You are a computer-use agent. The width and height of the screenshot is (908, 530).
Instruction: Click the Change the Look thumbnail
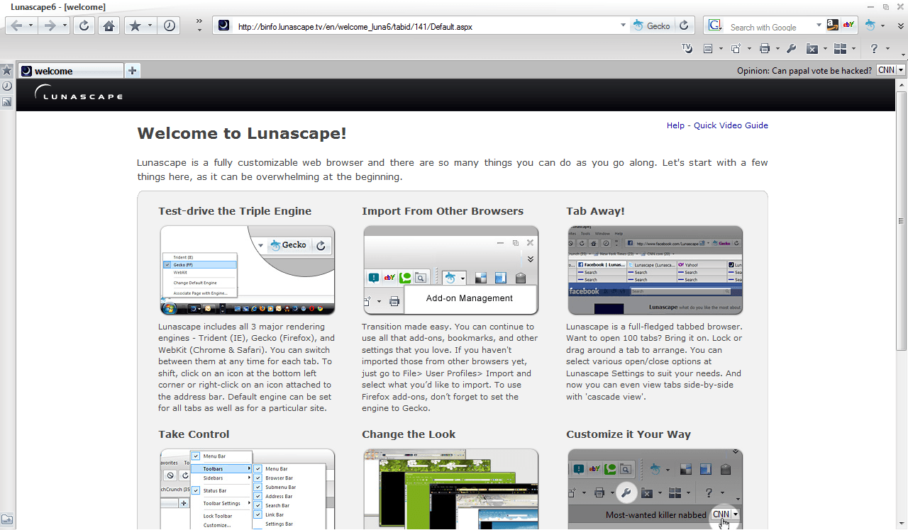450,489
